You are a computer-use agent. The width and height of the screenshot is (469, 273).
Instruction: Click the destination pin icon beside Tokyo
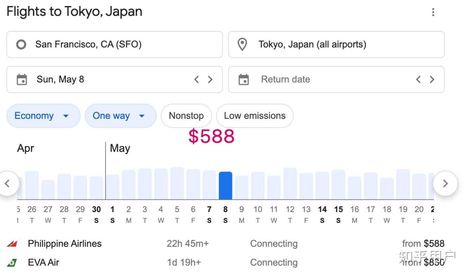242,45
